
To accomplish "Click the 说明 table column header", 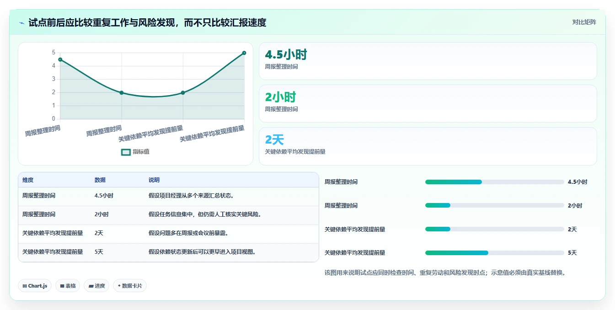I will click(154, 180).
